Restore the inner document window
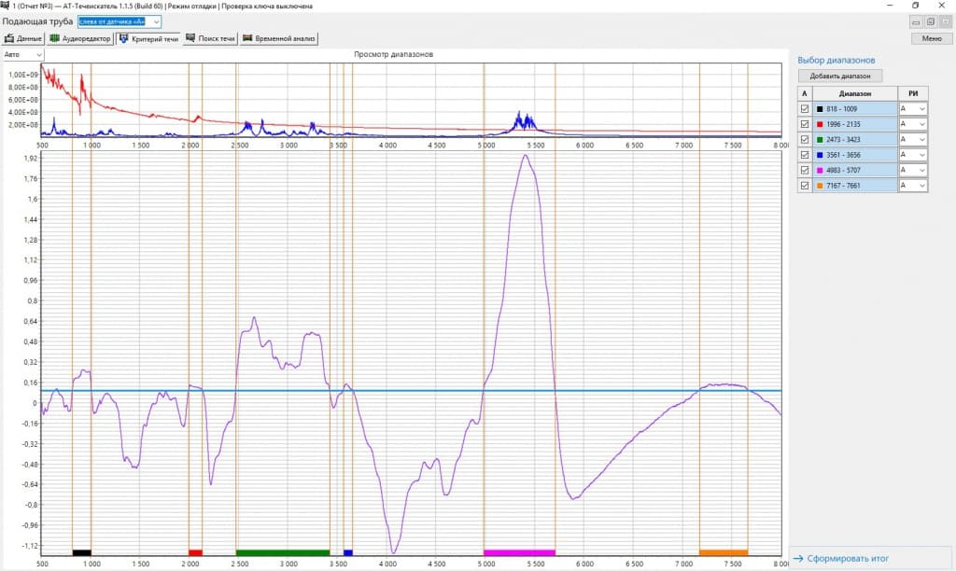 (x=931, y=22)
